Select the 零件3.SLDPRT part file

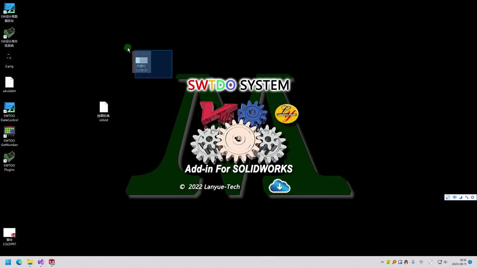point(9,237)
